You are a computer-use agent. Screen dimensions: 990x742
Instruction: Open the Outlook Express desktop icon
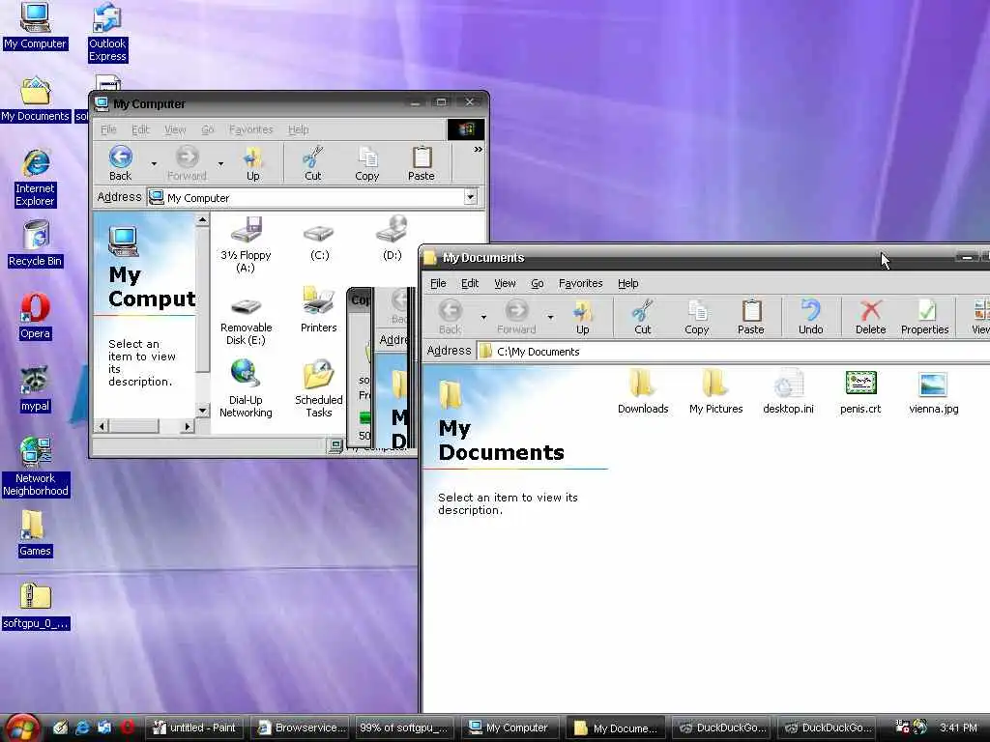107,32
